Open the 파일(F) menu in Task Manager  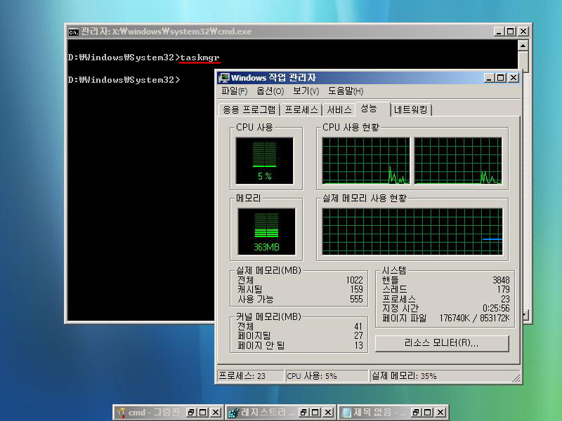point(234,91)
